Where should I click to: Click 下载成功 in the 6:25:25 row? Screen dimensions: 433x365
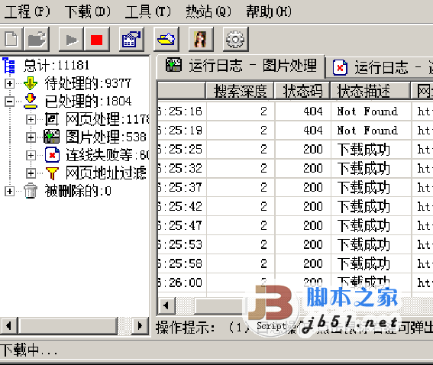tap(364, 150)
